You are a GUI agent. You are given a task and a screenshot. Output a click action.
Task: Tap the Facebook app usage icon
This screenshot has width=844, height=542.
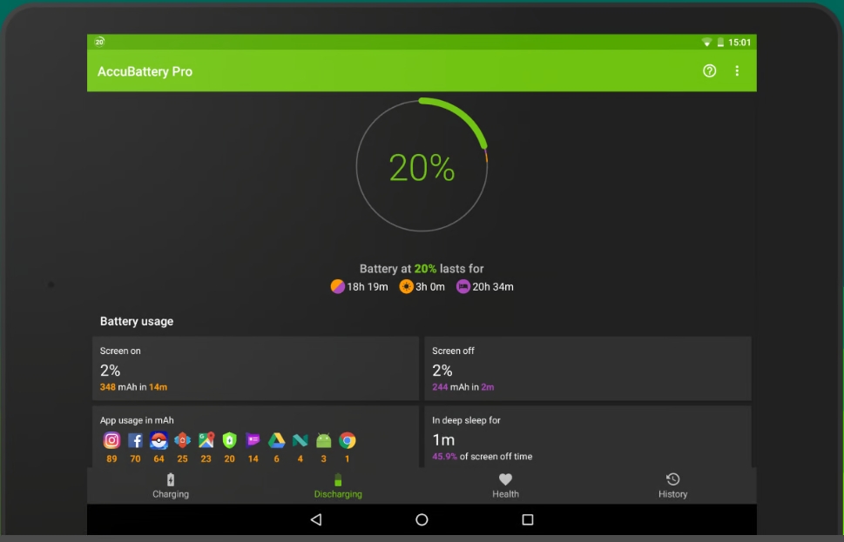135,440
